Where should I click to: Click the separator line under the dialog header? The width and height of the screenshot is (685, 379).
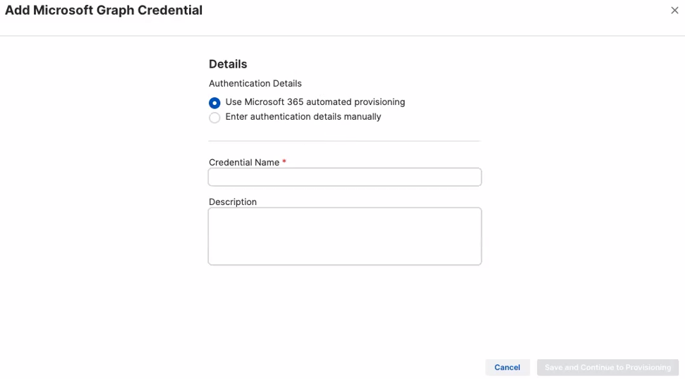click(x=342, y=36)
